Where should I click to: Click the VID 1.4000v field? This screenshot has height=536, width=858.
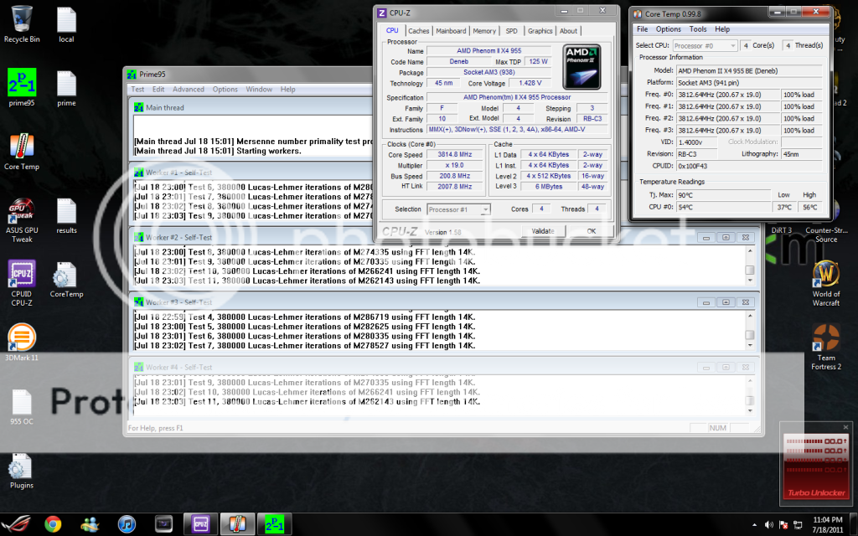click(x=696, y=142)
